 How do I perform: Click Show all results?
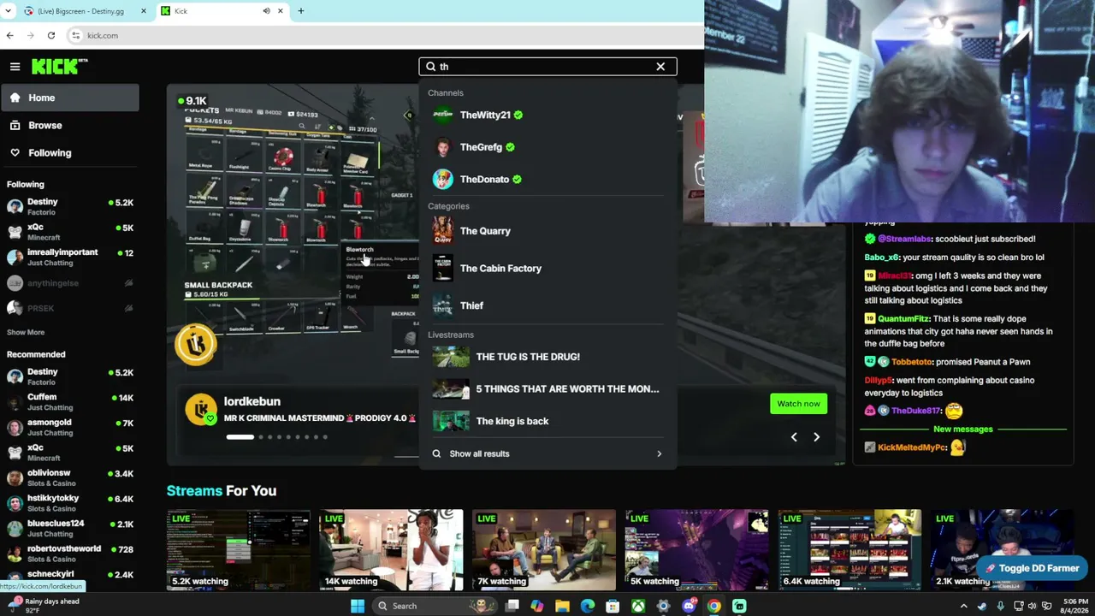[x=547, y=453]
